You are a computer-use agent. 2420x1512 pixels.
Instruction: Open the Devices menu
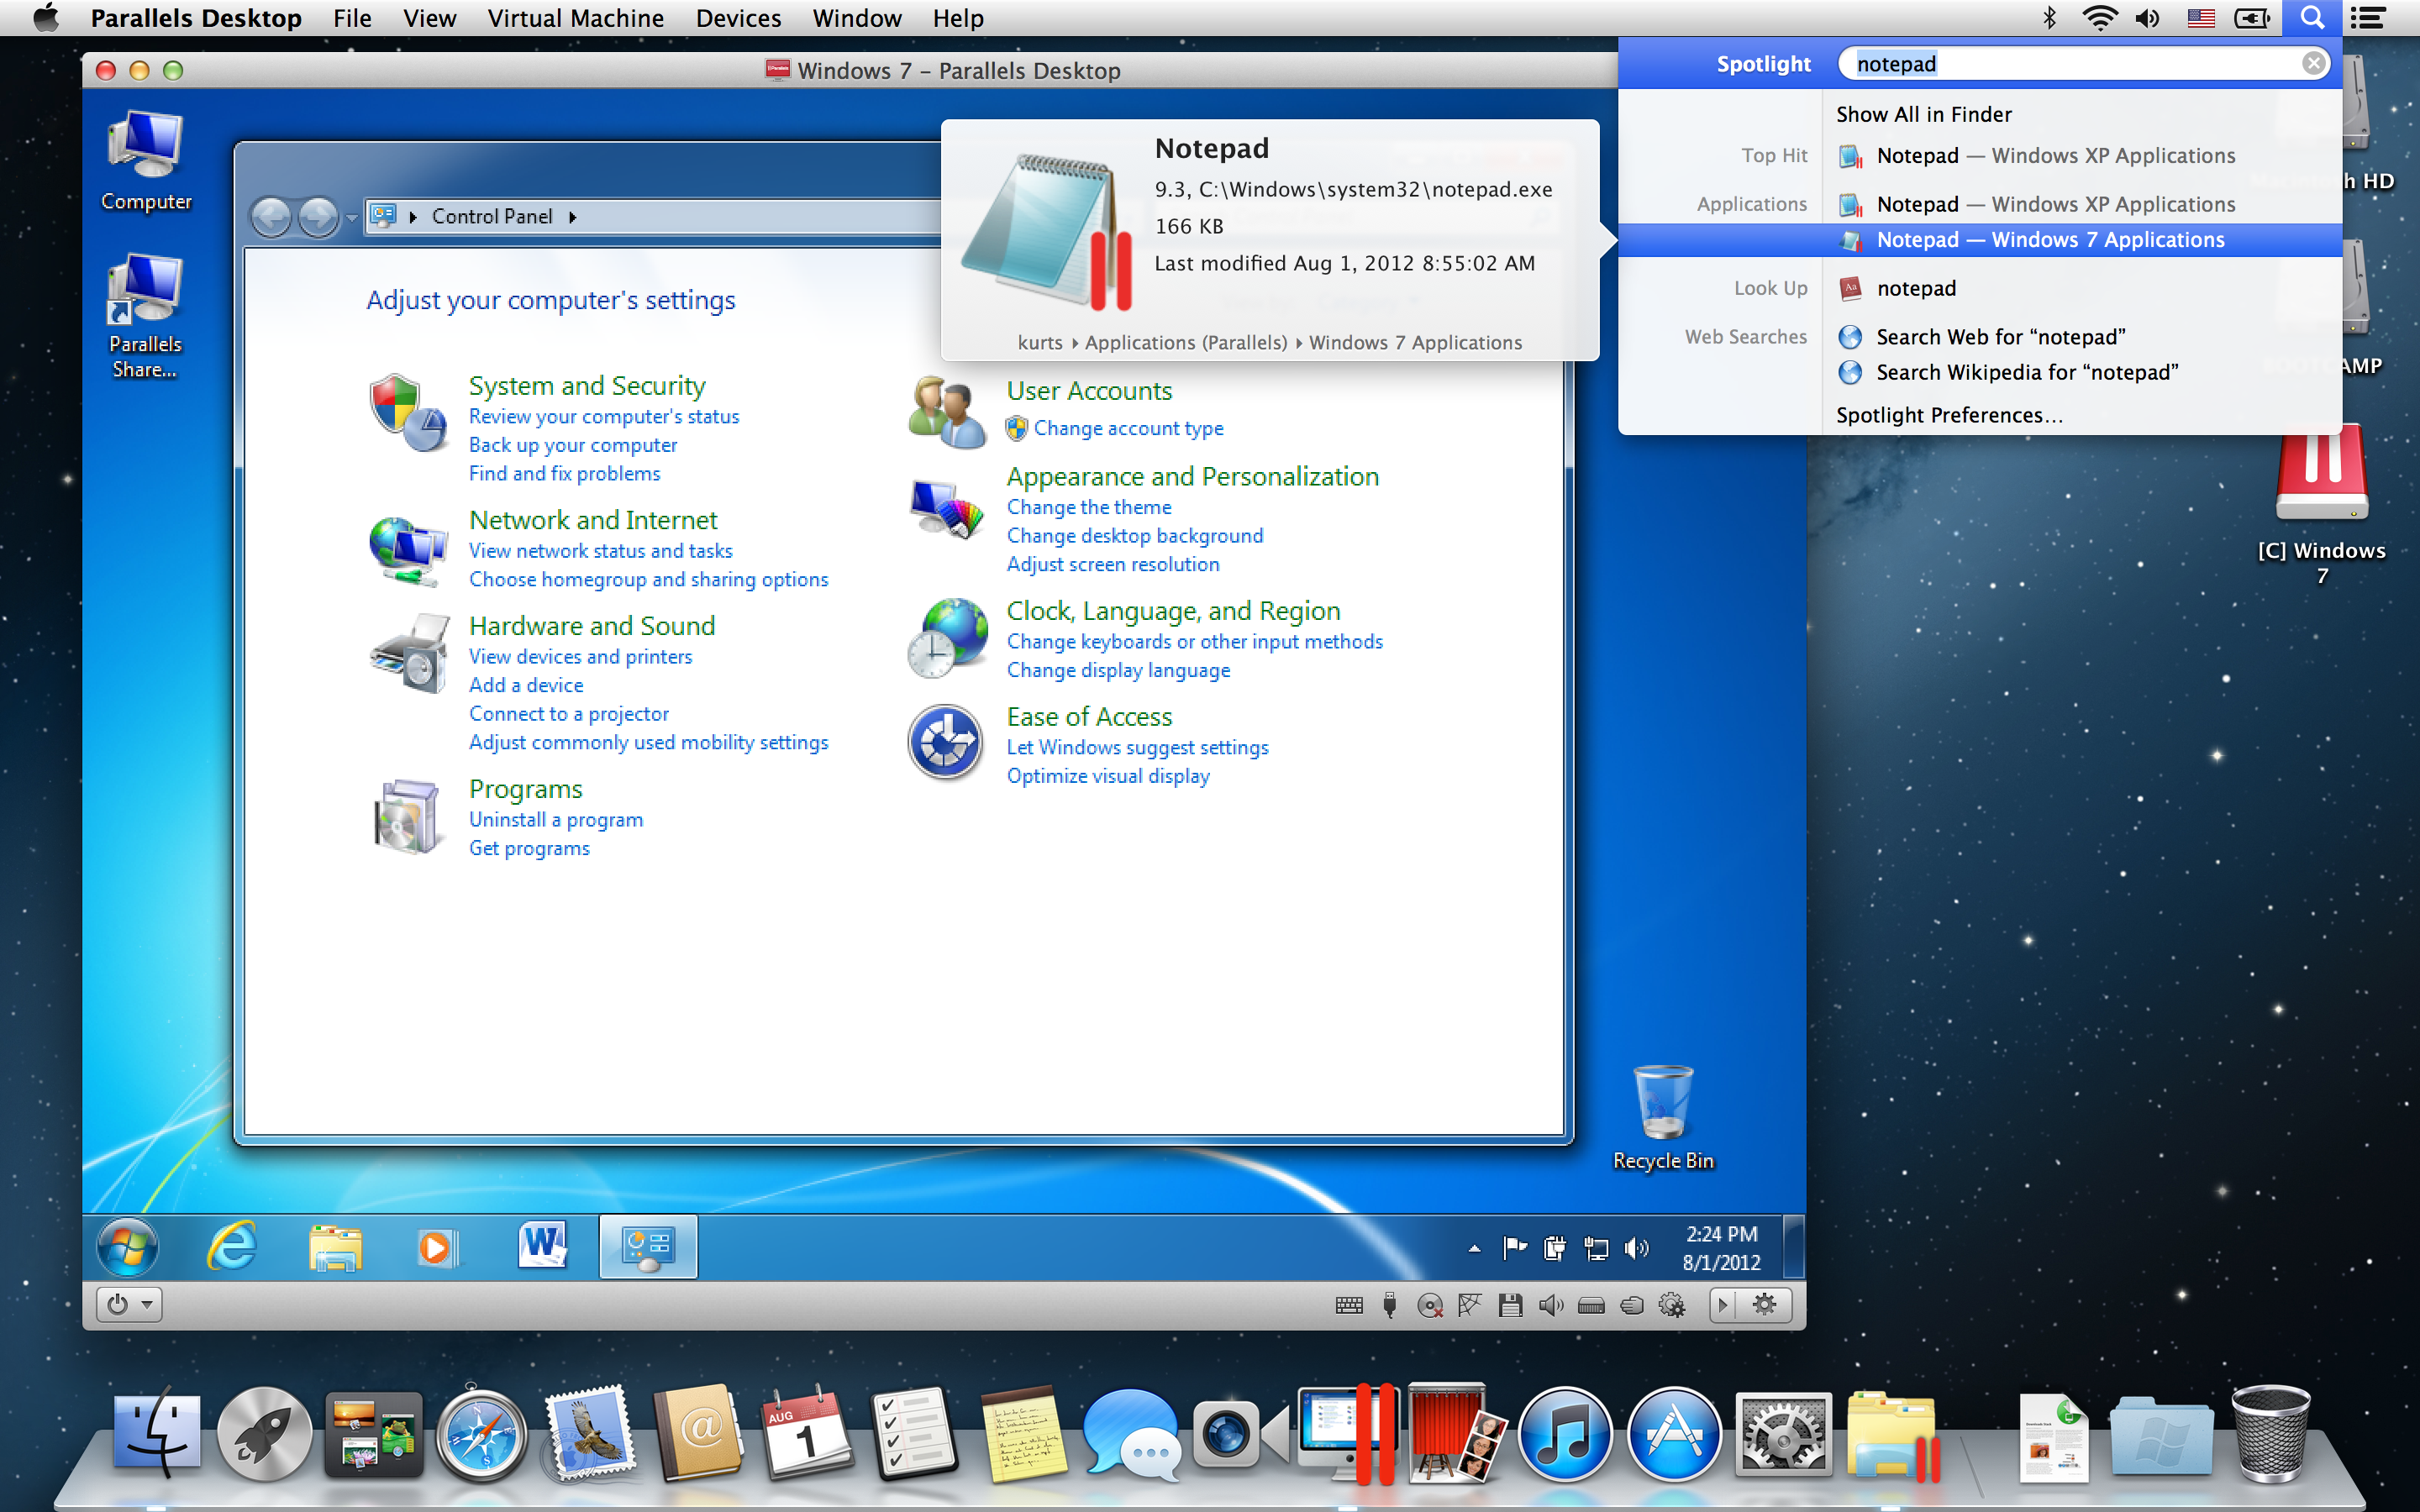tap(738, 18)
